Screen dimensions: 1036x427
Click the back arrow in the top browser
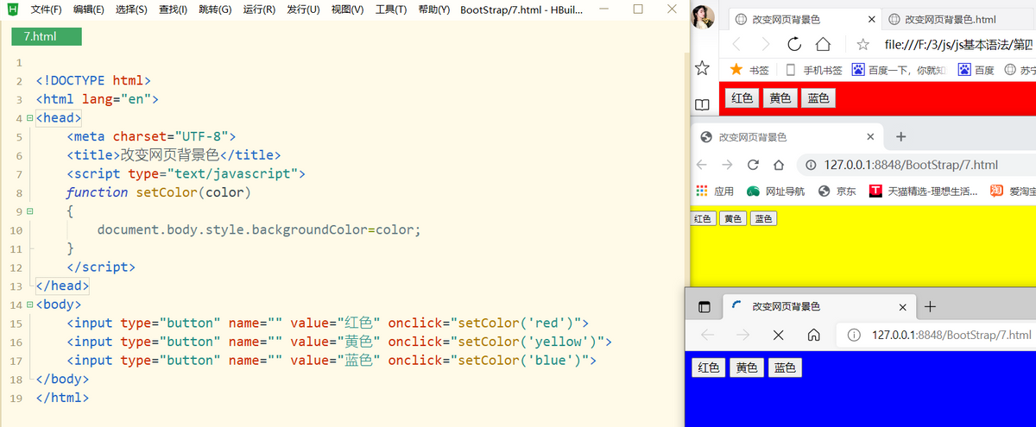pos(737,44)
